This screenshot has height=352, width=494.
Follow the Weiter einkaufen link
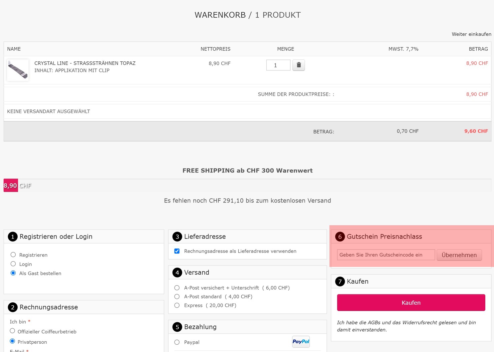[x=471, y=34]
